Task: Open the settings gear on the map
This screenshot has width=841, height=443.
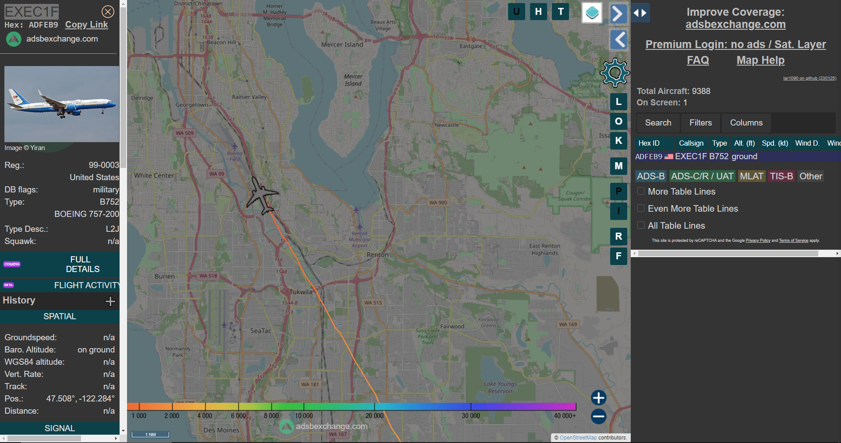Action: tap(615, 73)
